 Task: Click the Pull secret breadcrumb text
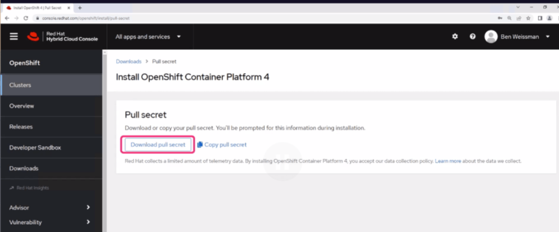(164, 62)
